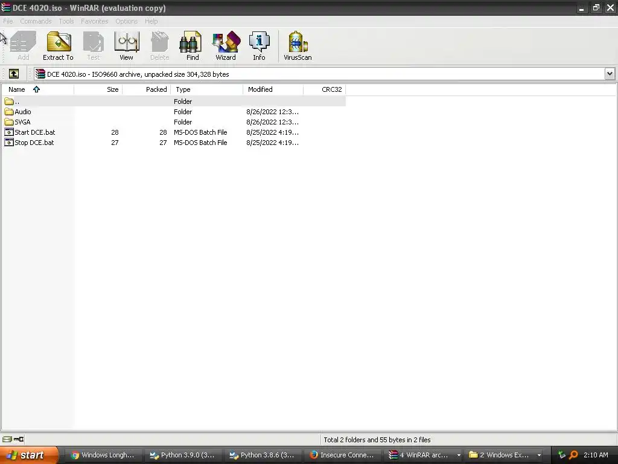The image size is (618, 464).
Task: Run VirusScan on the archive
Action: coord(298,46)
